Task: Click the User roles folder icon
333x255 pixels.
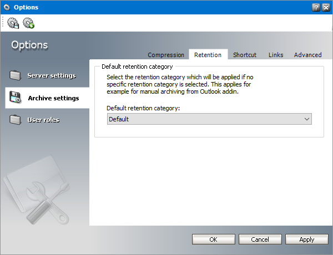Action: (x=15, y=120)
